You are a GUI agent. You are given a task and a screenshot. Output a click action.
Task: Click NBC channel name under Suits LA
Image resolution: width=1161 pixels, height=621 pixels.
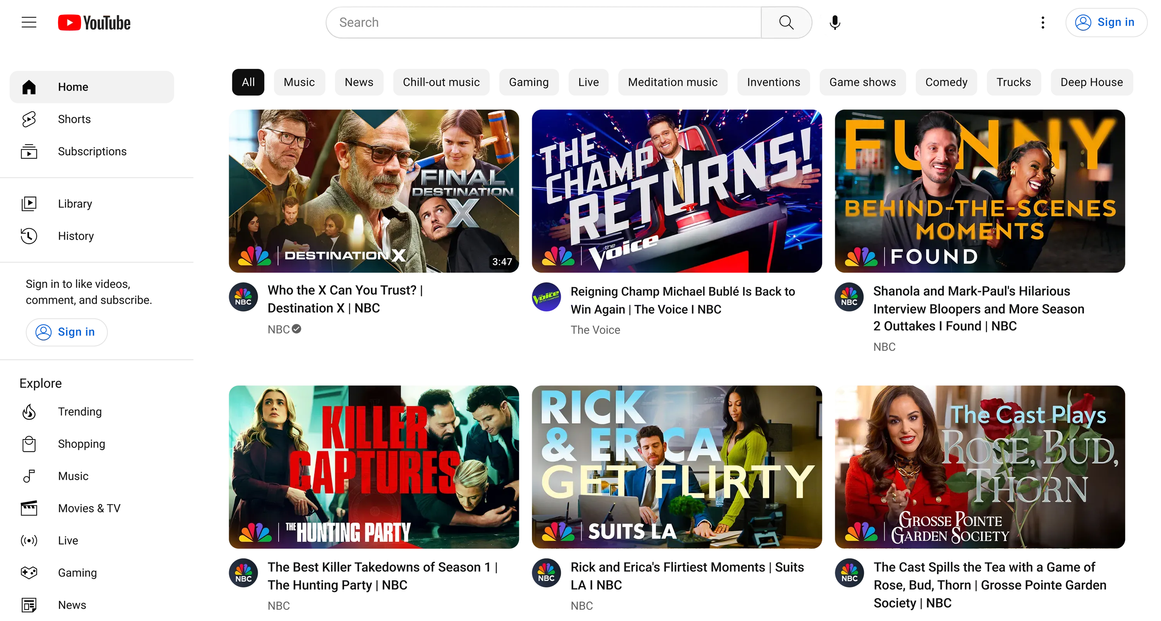point(581,606)
